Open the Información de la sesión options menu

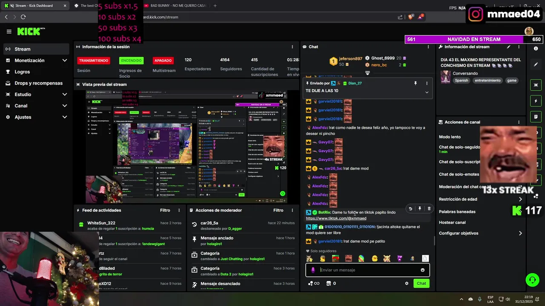click(292, 47)
